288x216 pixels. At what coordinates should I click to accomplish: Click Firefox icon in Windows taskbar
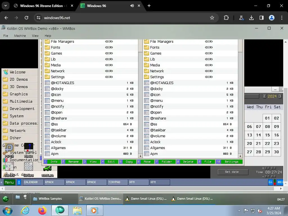point(42,210)
